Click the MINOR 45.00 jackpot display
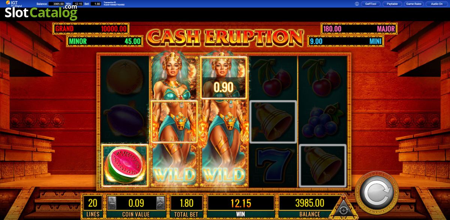 [105, 41]
